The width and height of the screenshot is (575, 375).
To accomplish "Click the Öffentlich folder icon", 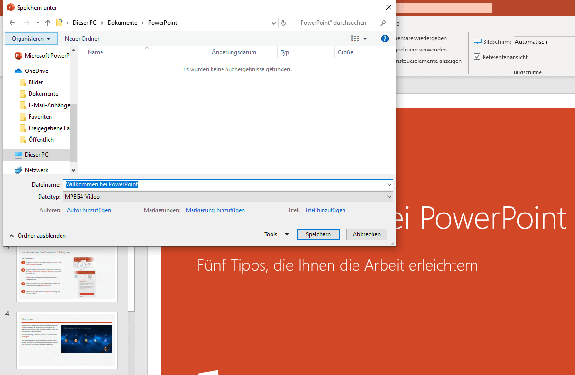I will [22, 140].
